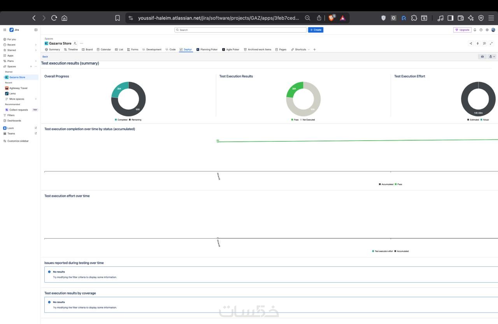Click the Collect requests TRY item

21,110
